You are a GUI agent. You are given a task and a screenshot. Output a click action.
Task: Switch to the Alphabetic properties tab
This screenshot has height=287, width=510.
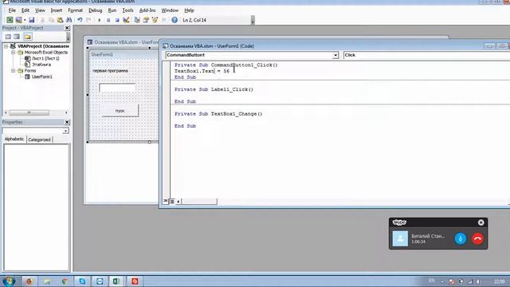14,139
